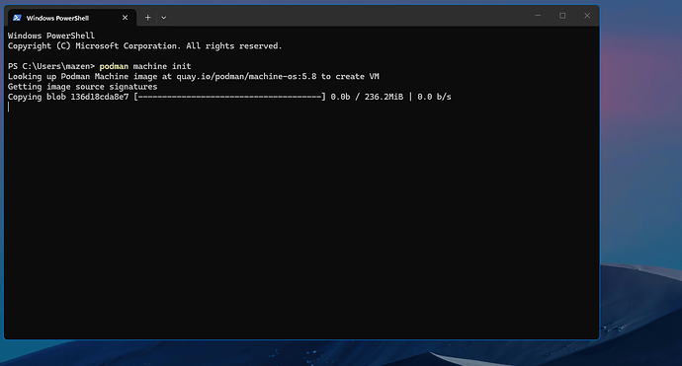Click the 'Windows PowerShell' header line in terminal
Screen dimensions: 682x366
click(51, 36)
